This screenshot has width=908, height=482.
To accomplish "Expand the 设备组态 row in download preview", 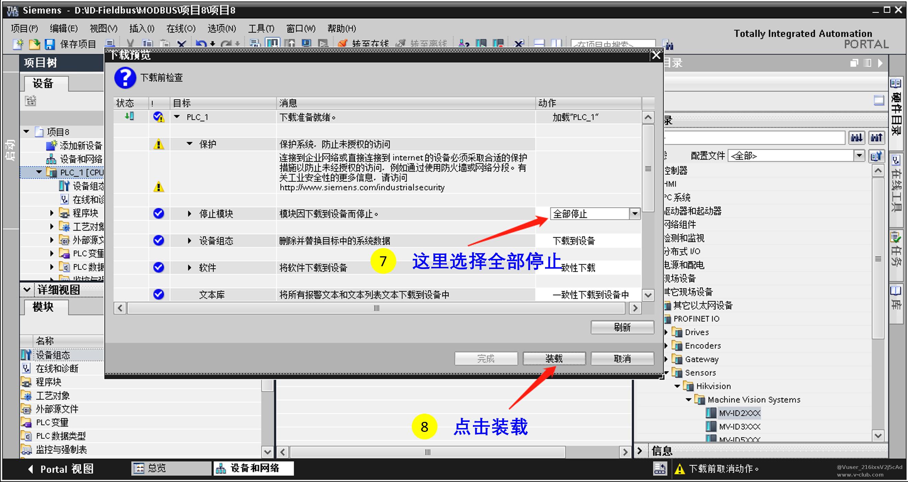I will [190, 240].
